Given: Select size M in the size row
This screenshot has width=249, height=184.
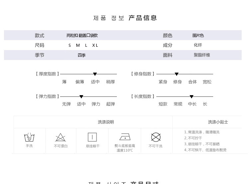Looking at the screenshot, I should (78, 45).
